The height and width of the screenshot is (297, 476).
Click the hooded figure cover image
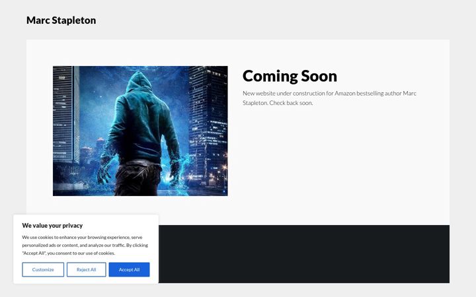pos(140,131)
